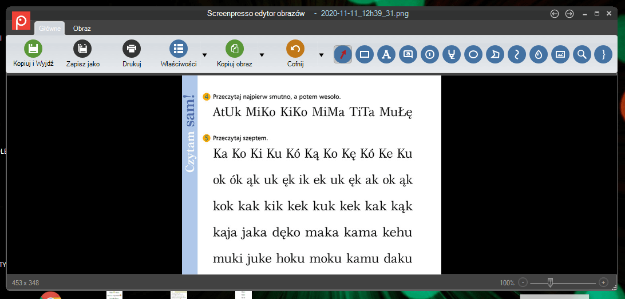Select the red Arrow drawing tool
Viewport: 625px width, 299px height.
click(343, 54)
